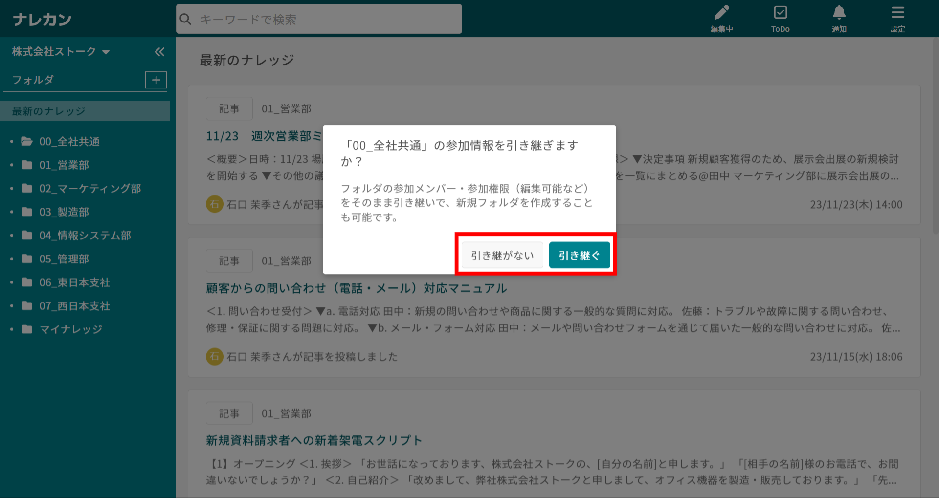The image size is (939, 498).
Task: Open the 通知 bell notifications
Action: [x=839, y=13]
